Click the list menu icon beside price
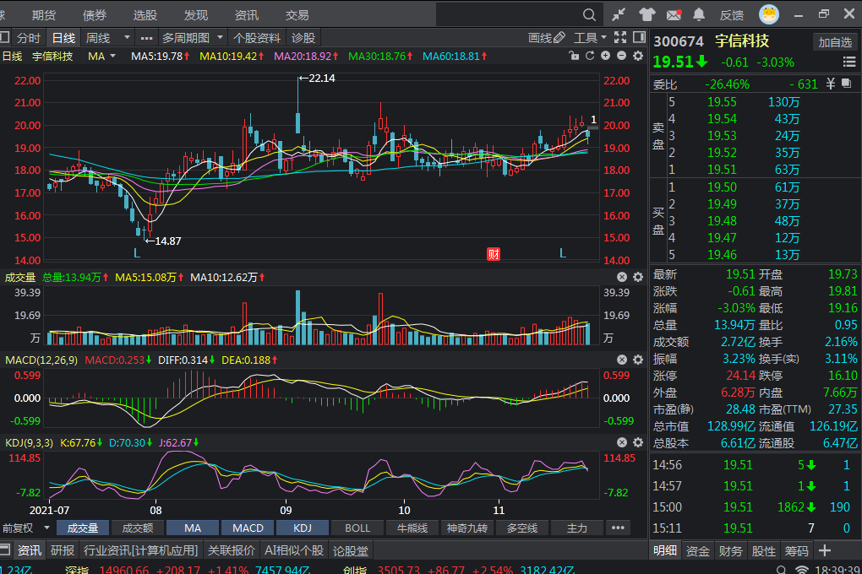This screenshot has height=574, width=862. pyautogui.click(x=848, y=62)
